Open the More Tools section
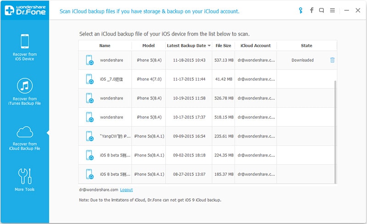Image resolution: width=367 pixels, height=224 pixels. [25, 179]
